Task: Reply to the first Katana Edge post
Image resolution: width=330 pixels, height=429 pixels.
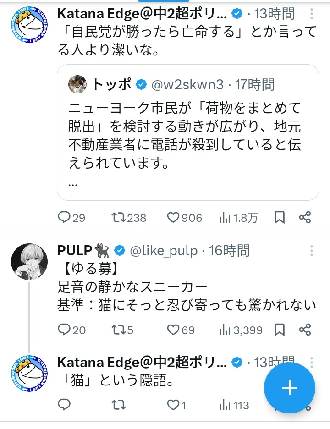Action: point(64,217)
